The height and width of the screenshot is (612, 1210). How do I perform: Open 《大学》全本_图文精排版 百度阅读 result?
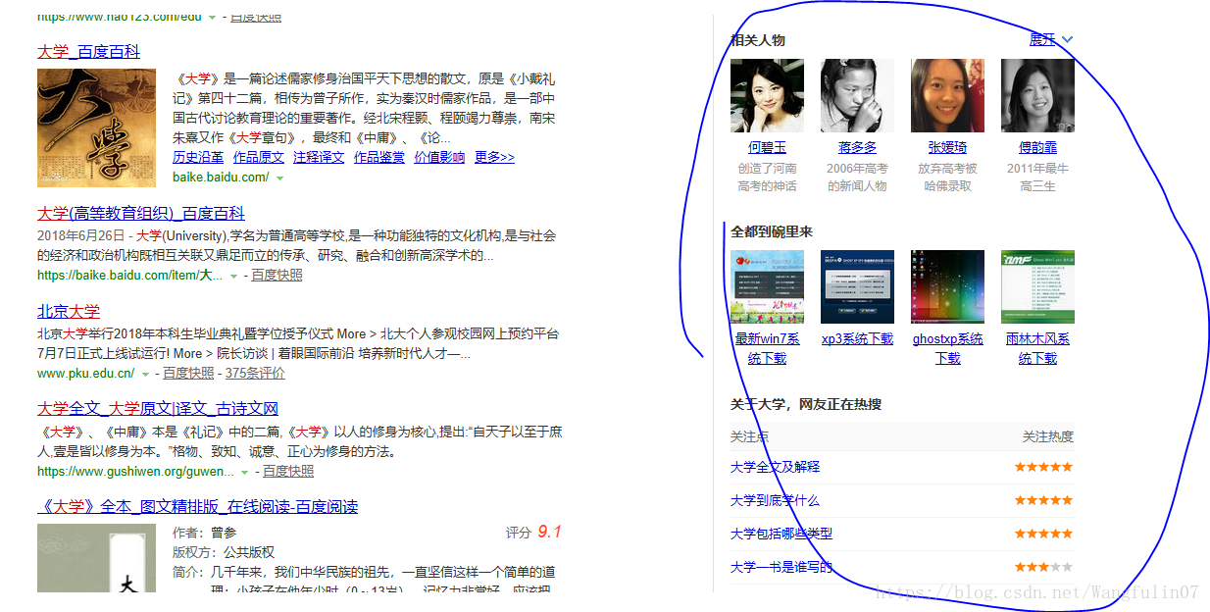pos(197,506)
